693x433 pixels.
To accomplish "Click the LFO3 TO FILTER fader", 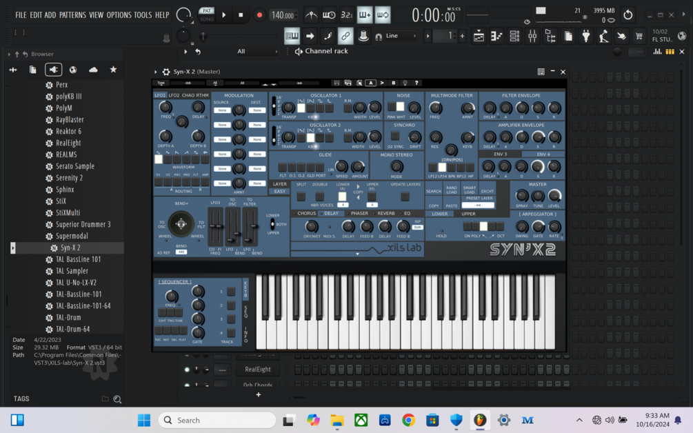I will point(250,227).
